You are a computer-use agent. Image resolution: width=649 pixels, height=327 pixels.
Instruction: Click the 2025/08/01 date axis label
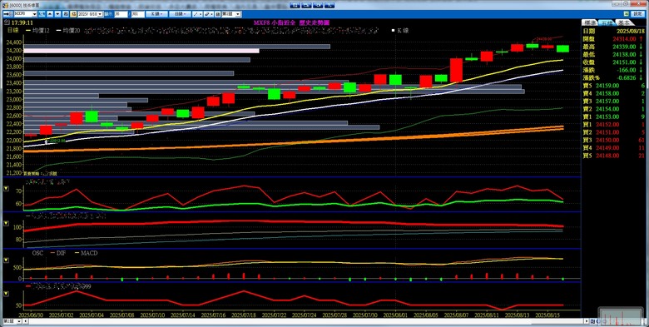pyautogui.click(x=396, y=315)
